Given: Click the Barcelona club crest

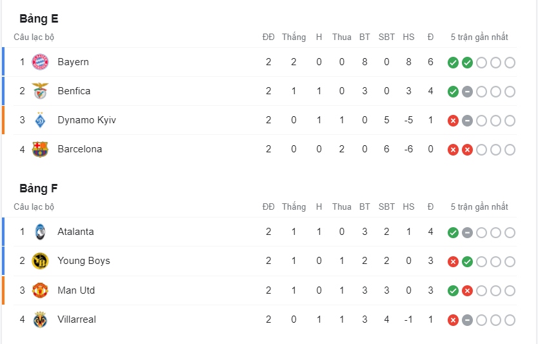Looking at the screenshot, I should [x=40, y=149].
